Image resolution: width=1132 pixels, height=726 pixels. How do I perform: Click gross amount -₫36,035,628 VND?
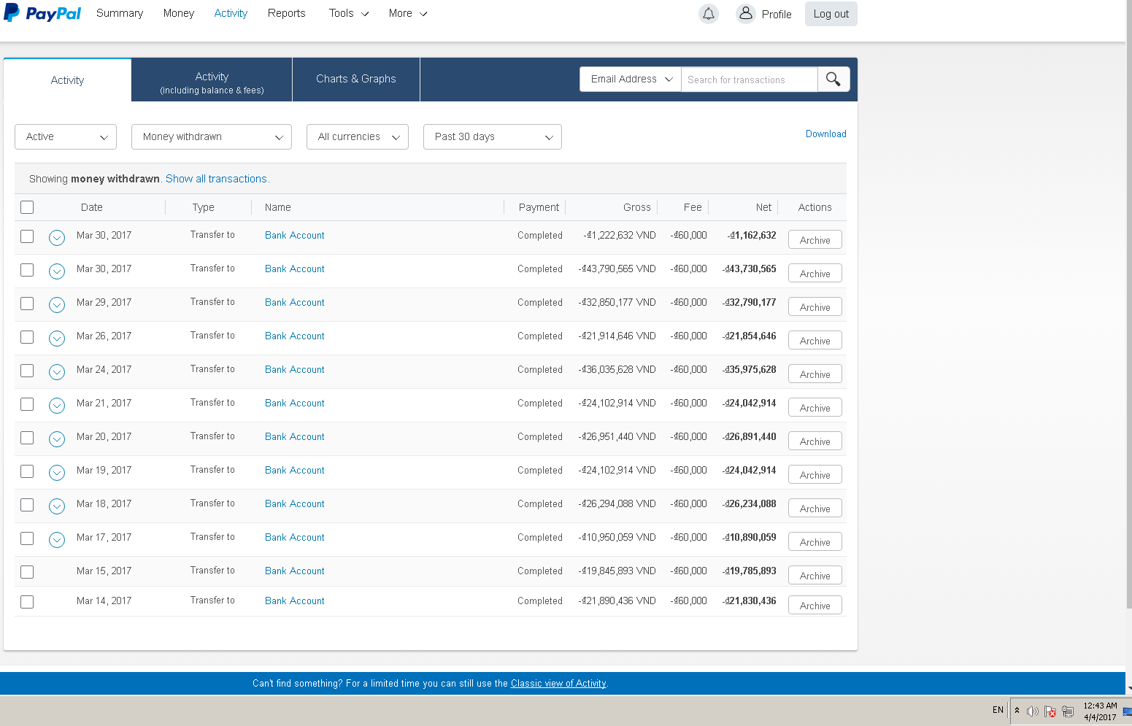pyautogui.click(x=617, y=369)
